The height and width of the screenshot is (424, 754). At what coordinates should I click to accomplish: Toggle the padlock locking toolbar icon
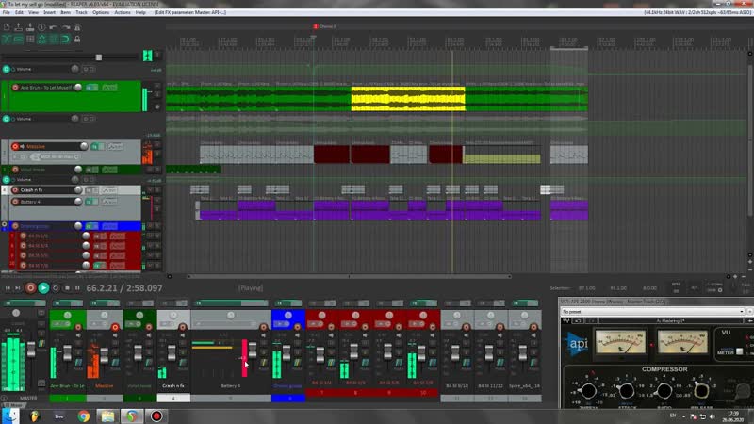pos(77,40)
